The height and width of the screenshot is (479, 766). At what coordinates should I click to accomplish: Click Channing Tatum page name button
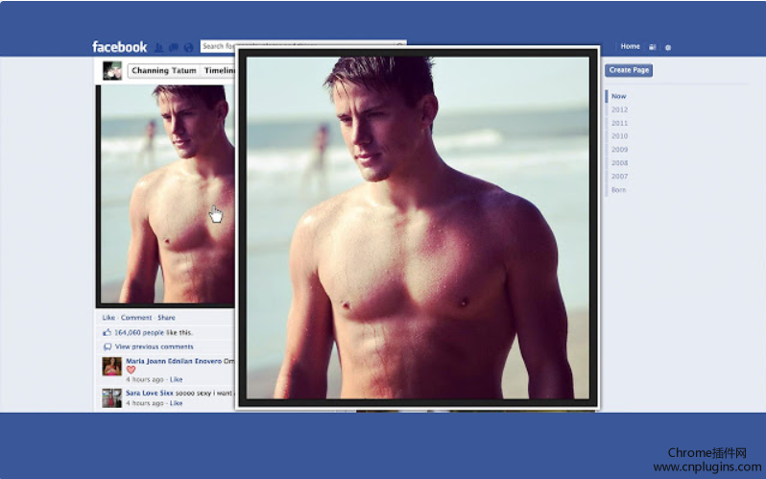pos(163,70)
